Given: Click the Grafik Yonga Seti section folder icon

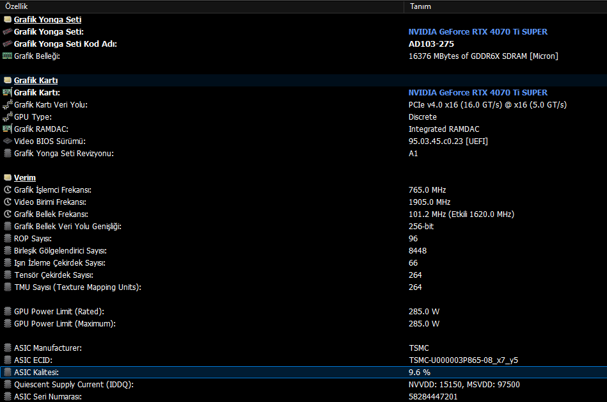Looking at the screenshot, I should pyautogui.click(x=7, y=19).
